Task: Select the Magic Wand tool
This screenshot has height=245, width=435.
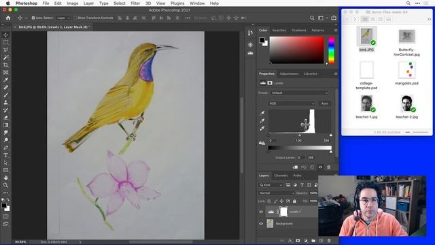Action: [x=5, y=57]
